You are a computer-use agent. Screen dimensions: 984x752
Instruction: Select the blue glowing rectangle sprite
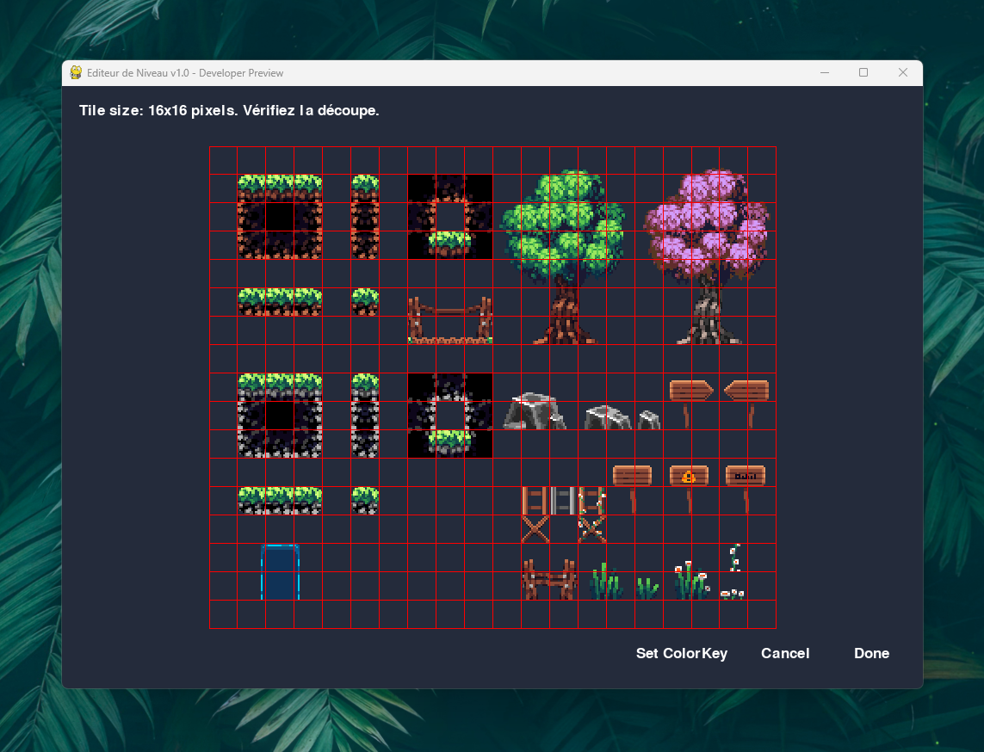click(x=280, y=572)
